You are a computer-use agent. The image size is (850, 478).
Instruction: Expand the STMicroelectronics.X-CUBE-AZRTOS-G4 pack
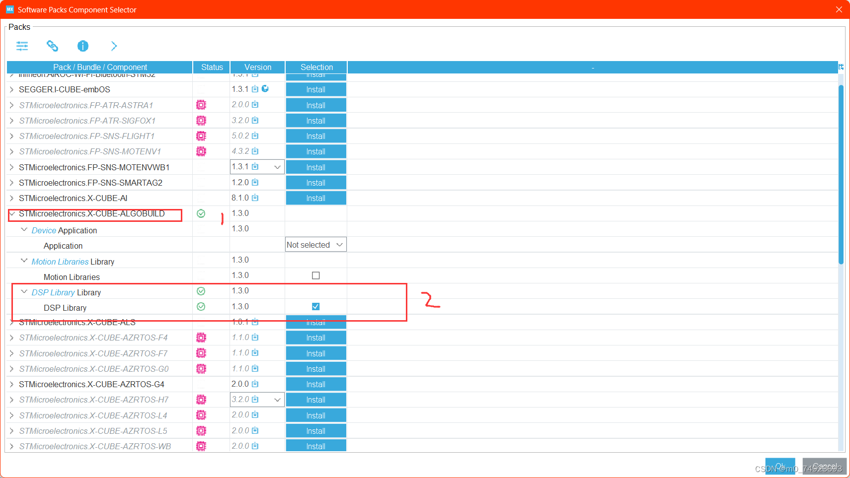coord(12,384)
